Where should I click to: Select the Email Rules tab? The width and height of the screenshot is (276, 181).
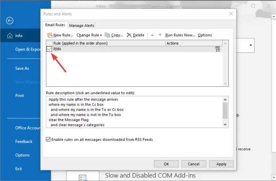[x=55, y=25]
